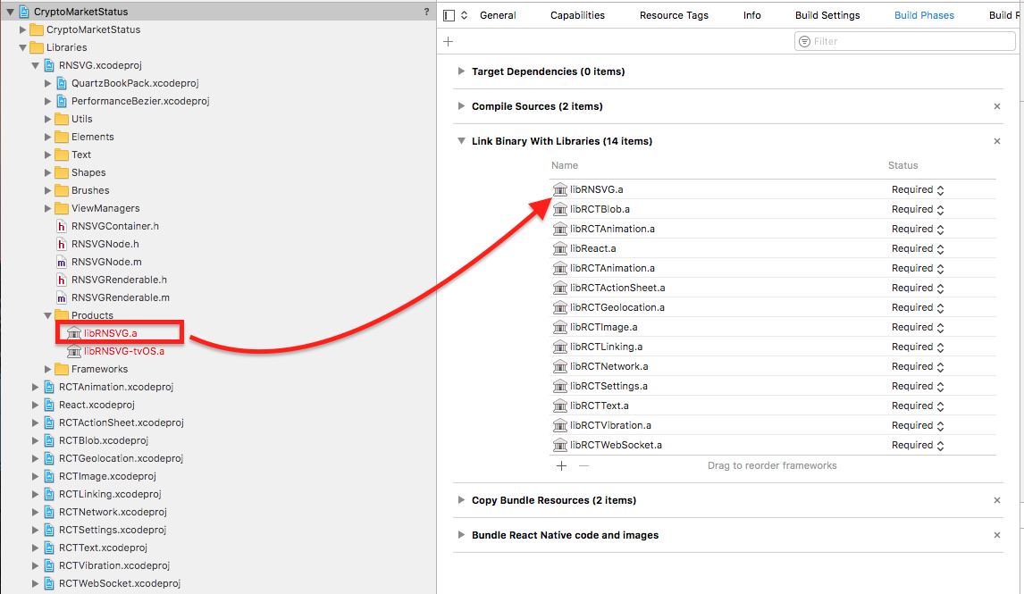Viewport: 1024px width, 594px height.
Task: Select the CryptoMarketStatus root project
Action: (80, 12)
